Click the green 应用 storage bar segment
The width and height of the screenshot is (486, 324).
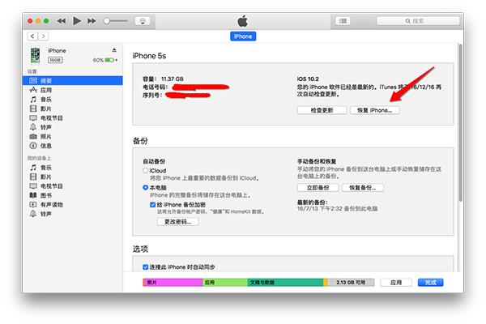[225, 283]
